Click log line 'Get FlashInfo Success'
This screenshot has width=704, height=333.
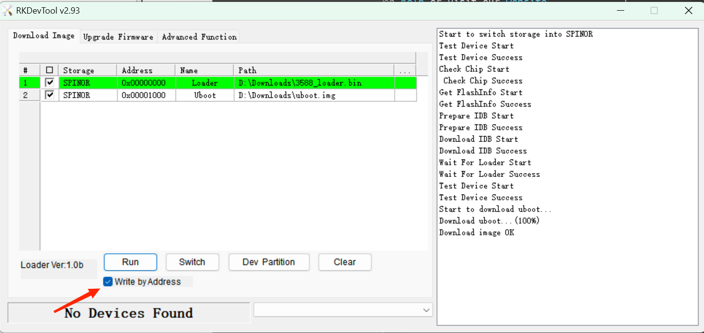click(x=485, y=104)
